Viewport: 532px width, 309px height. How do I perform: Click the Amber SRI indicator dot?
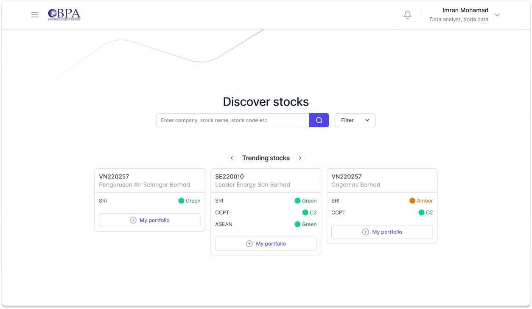click(x=412, y=201)
